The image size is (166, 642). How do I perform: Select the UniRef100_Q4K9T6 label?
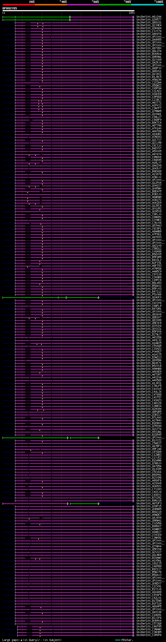149,34
